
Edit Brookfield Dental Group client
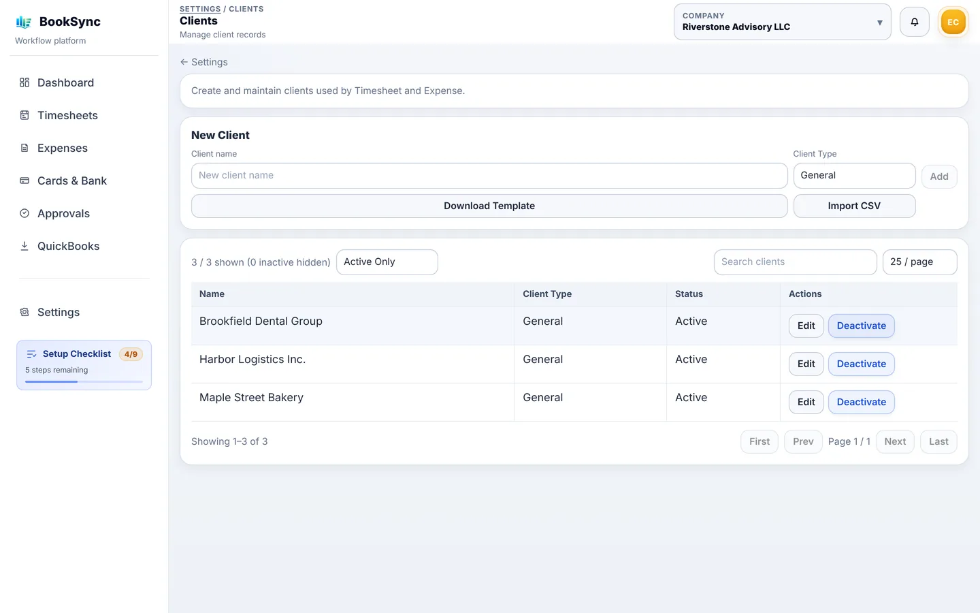coord(806,326)
